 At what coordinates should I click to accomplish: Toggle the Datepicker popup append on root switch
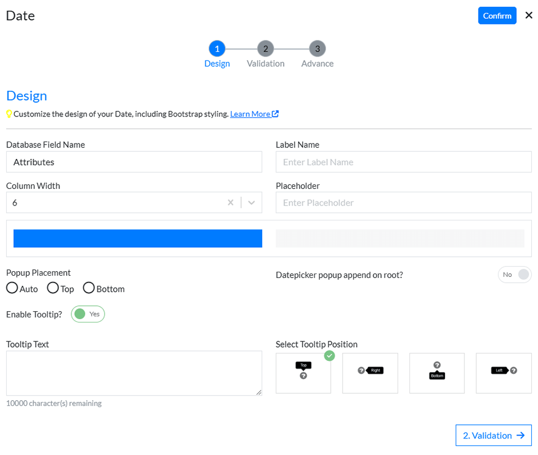click(x=515, y=275)
